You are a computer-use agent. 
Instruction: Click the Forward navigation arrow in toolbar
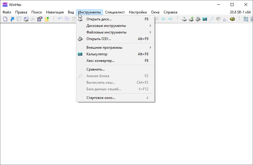click(170, 19)
